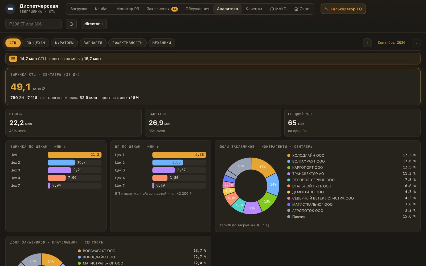Open Окно inbox tab
Viewport: 426px width, 266px height.
[302, 9]
